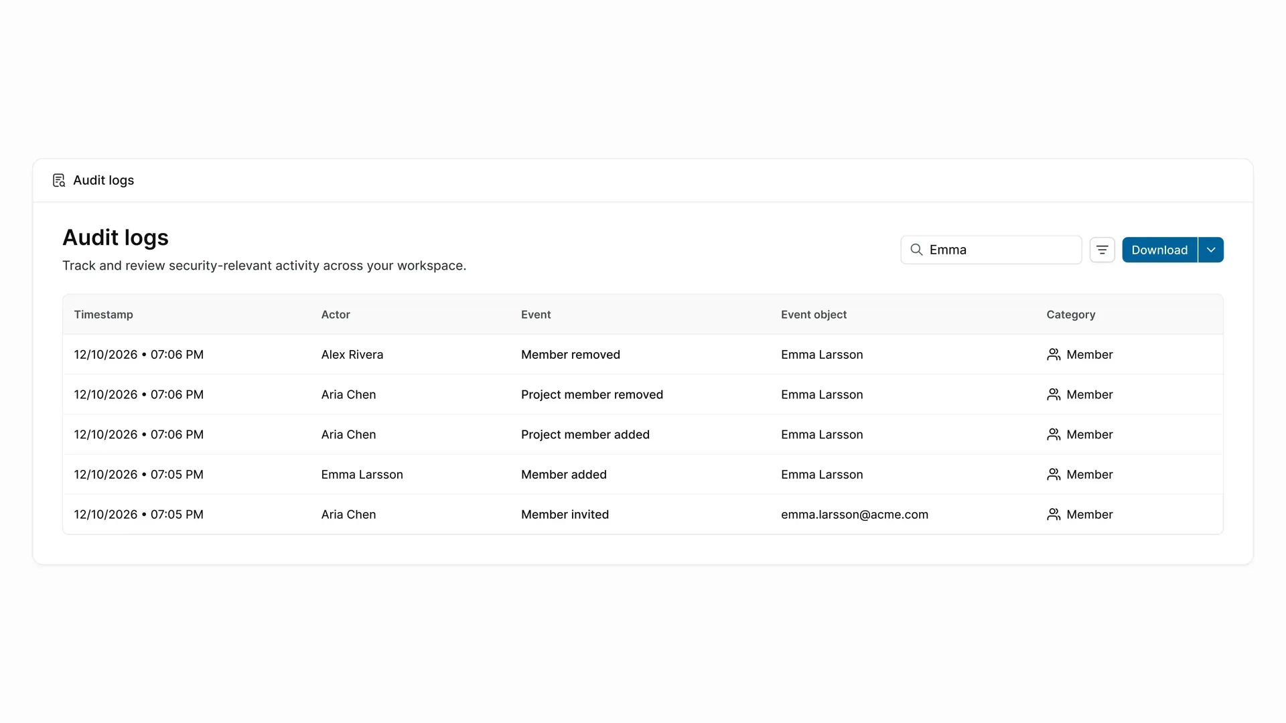Select the Member invited event cell
1286x723 pixels.
[565, 515]
